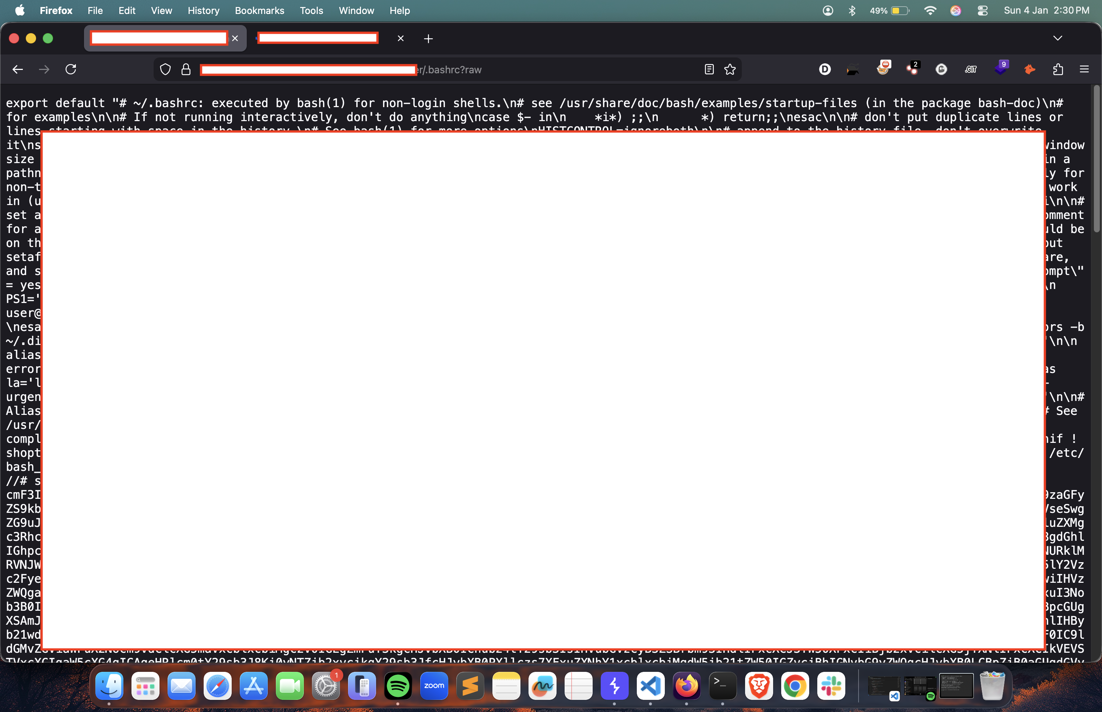The image size is (1102, 712).
Task: Launch Brave browser from the Dock
Action: click(x=758, y=685)
